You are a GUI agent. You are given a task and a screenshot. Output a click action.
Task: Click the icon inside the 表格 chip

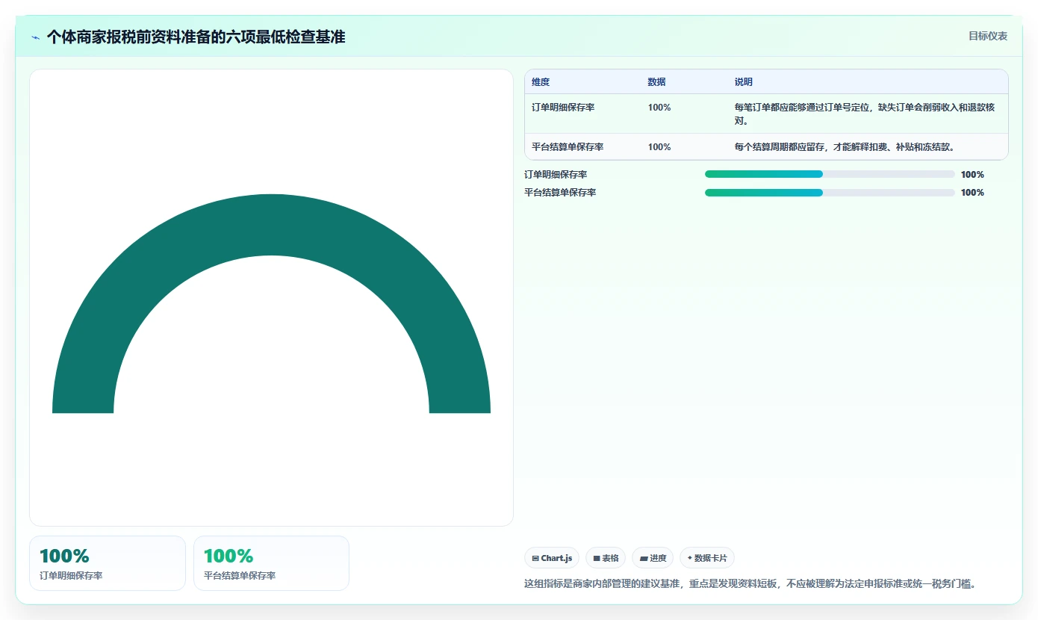pos(597,558)
